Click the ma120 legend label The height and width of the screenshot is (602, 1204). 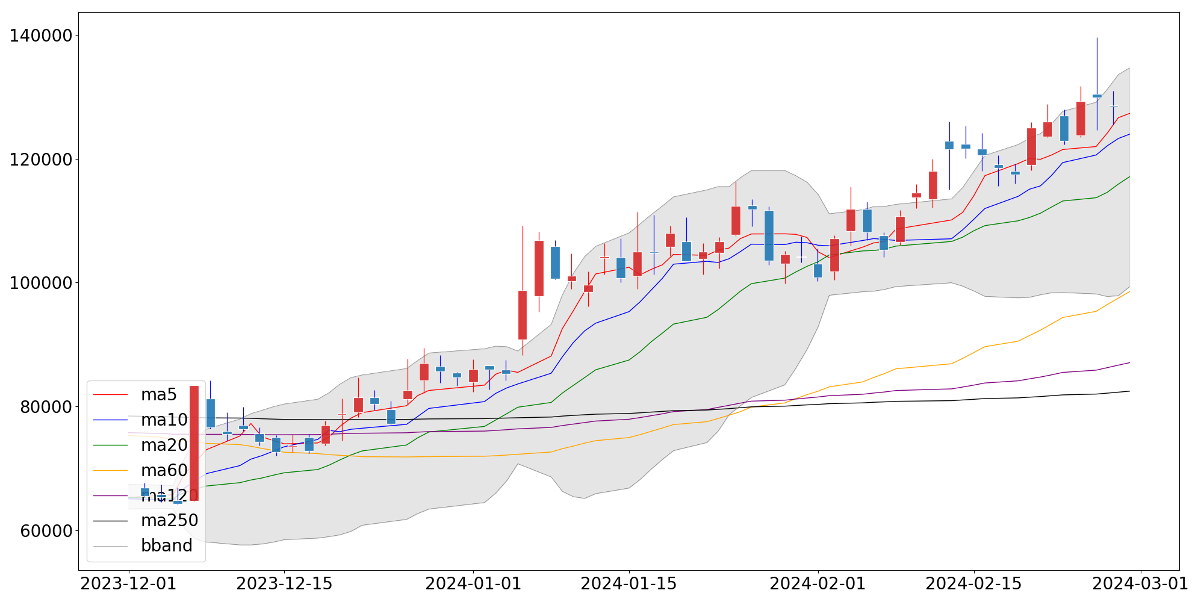pyautogui.click(x=170, y=496)
